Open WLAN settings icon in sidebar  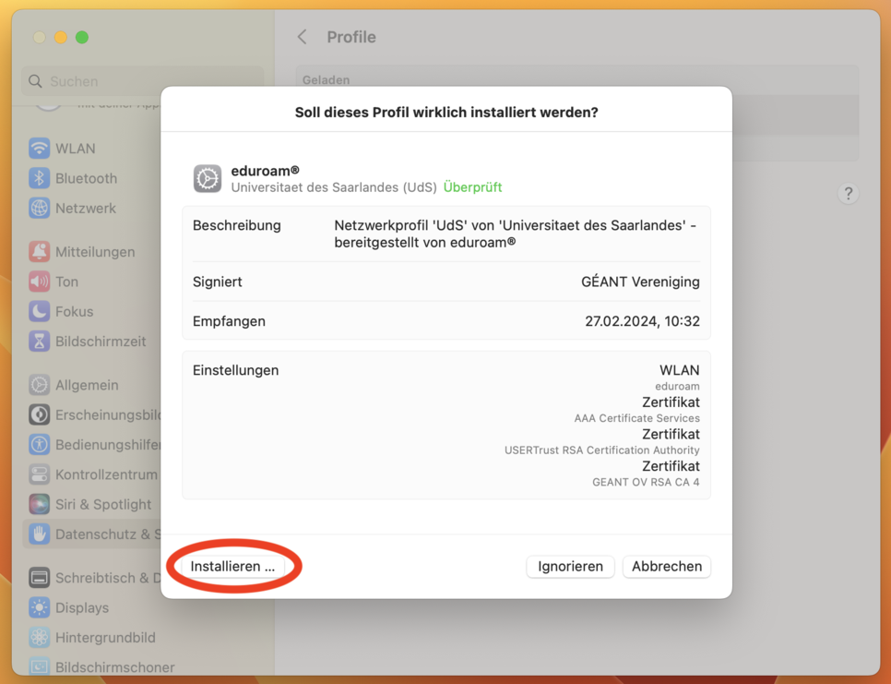[40, 149]
